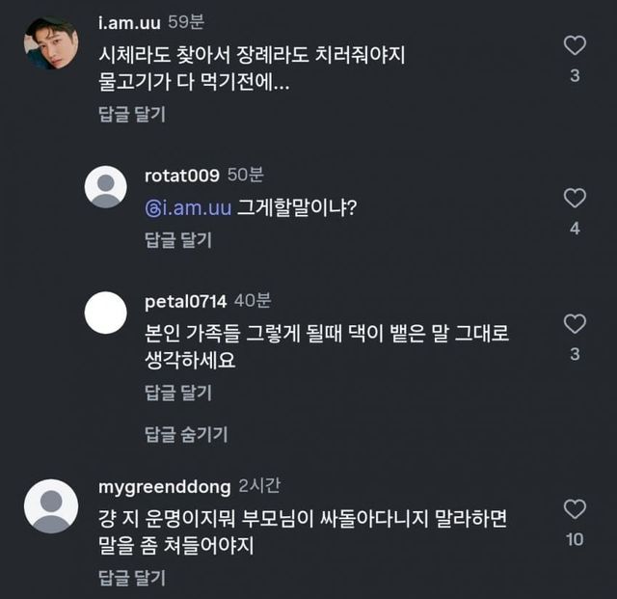Click like count 10 on mygreenddong comment
Image resolution: width=617 pixels, height=599 pixels.
click(x=575, y=539)
